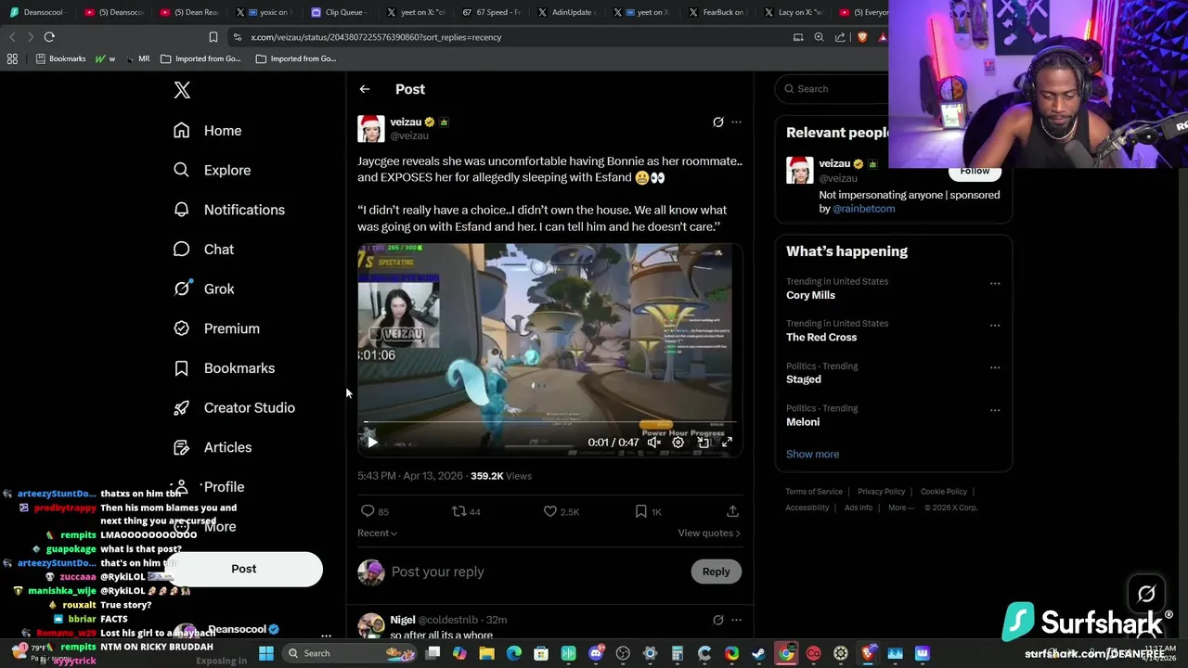The height and width of the screenshot is (668, 1188).
Task: Click Show more under What's happening
Action: click(x=812, y=454)
